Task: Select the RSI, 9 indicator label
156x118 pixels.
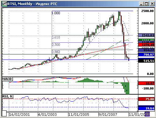Action: (7, 96)
